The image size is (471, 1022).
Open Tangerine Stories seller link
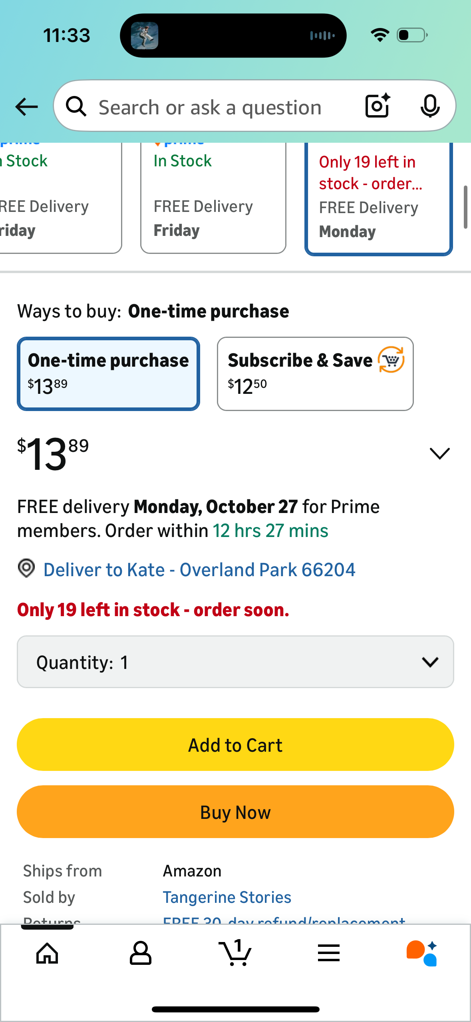click(x=227, y=898)
